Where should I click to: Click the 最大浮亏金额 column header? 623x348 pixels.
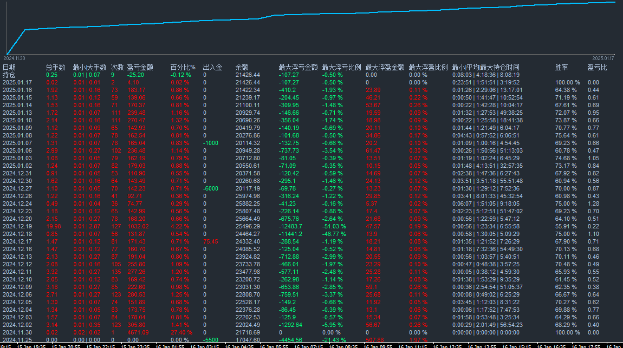click(298, 67)
